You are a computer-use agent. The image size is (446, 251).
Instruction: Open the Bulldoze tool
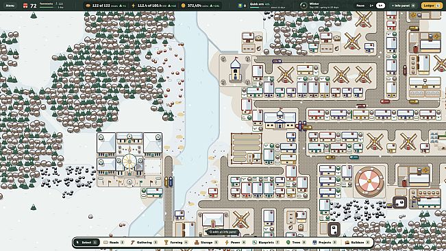point(358,242)
